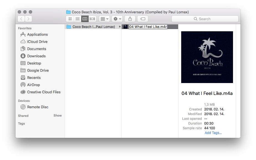Switch to list view
The width and height of the screenshot is (256, 160).
[77, 19]
